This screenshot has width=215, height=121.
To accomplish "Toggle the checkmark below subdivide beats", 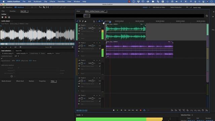I will coord(2,58).
